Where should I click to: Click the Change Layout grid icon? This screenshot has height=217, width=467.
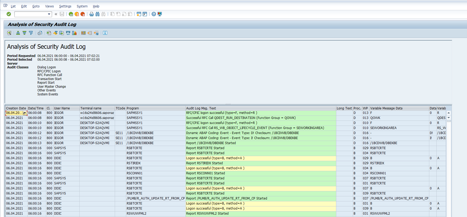[x=83, y=33]
